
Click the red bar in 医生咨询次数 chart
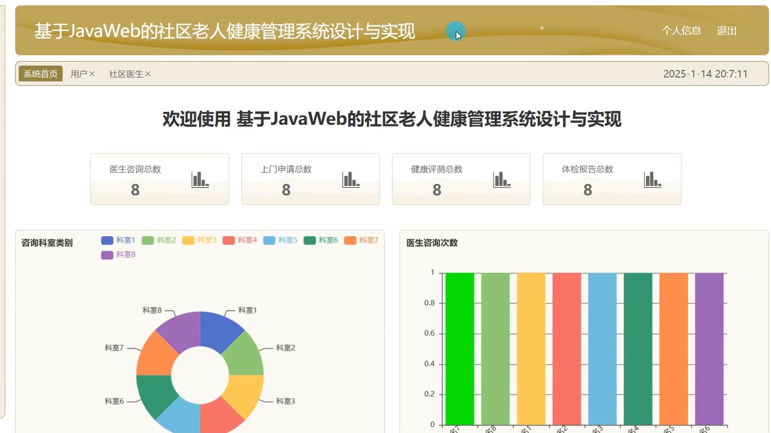567,349
